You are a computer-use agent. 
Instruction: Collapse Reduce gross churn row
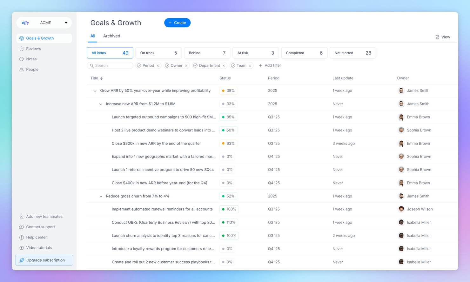(101, 197)
